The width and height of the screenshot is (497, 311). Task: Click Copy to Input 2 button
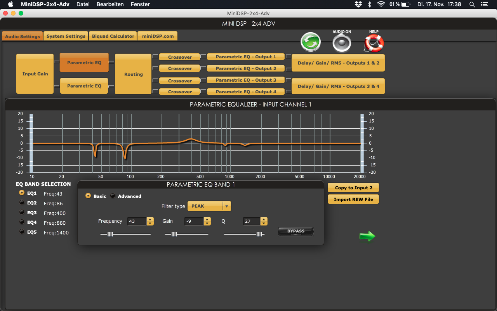tap(353, 188)
